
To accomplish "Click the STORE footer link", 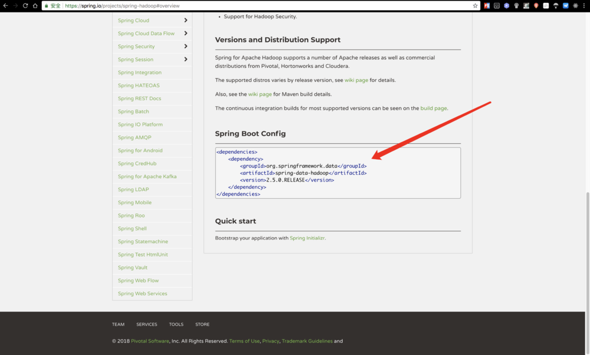I will point(202,324).
